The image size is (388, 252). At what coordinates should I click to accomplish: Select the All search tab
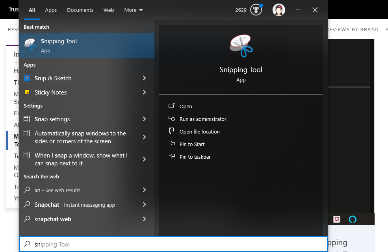(x=32, y=10)
